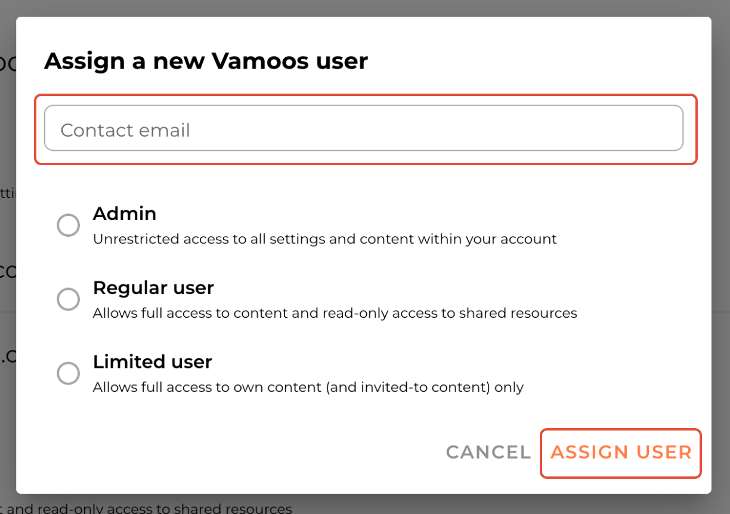Image resolution: width=730 pixels, height=514 pixels.
Task: Click the Admin role label text
Action: 124,213
